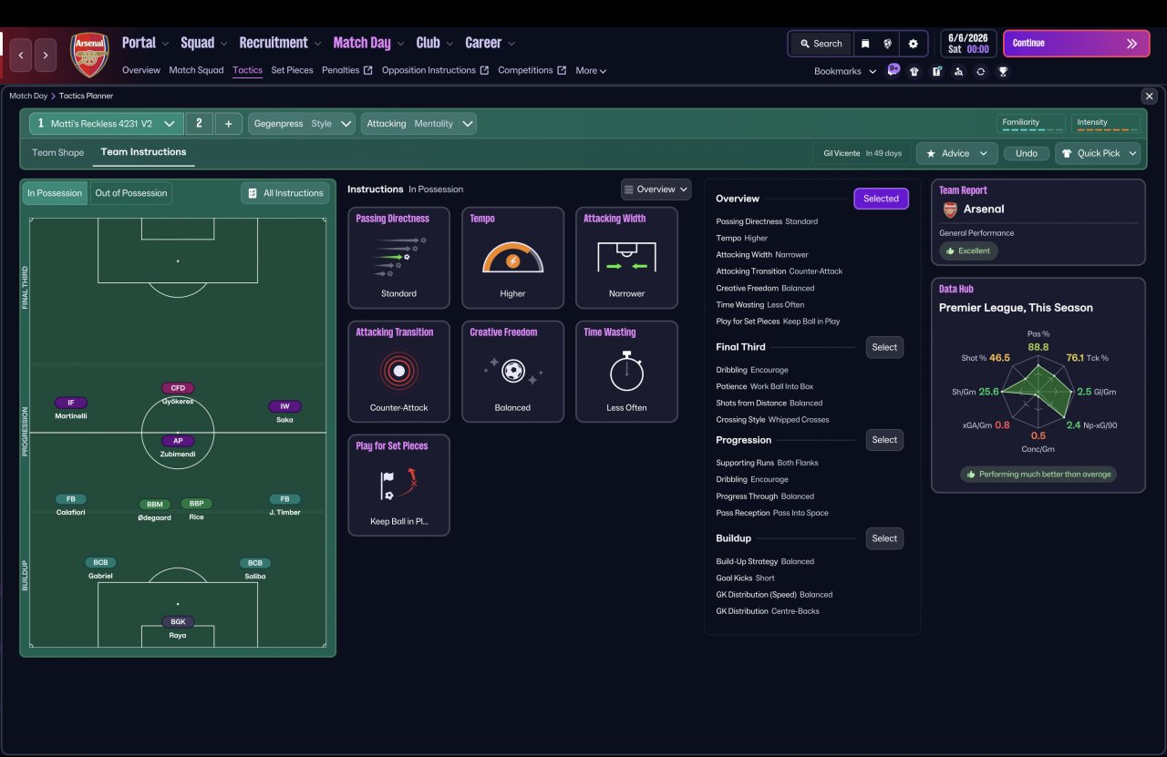This screenshot has width=1167, height=757.
Task: Switch pitch view to Out of Possession
Action: (x=131, y=193)
